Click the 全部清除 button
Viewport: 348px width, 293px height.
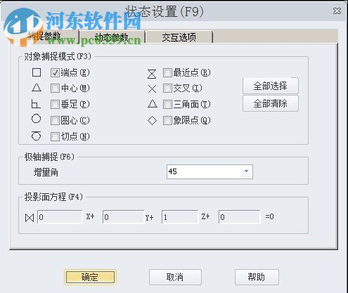point(271,103)
